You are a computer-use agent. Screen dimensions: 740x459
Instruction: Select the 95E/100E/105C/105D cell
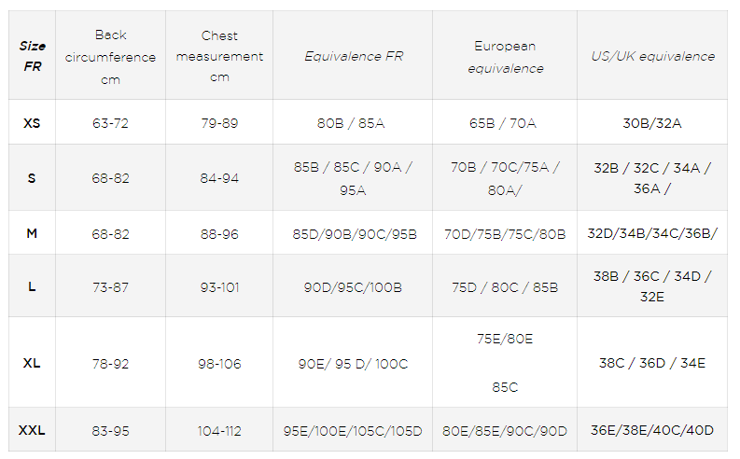coord(352,430)
